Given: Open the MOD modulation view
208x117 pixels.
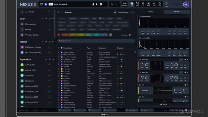Looking at the screenshot, I should pos(149,4).
